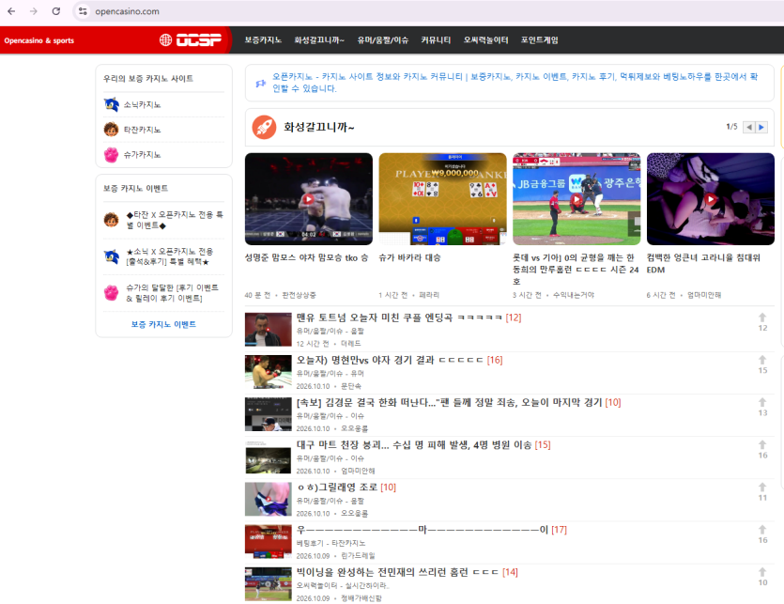Play the 롯데 vs 기아 baseball video thumbnail
The width and height of the screenshot is (784, 604).
point(576,198)
